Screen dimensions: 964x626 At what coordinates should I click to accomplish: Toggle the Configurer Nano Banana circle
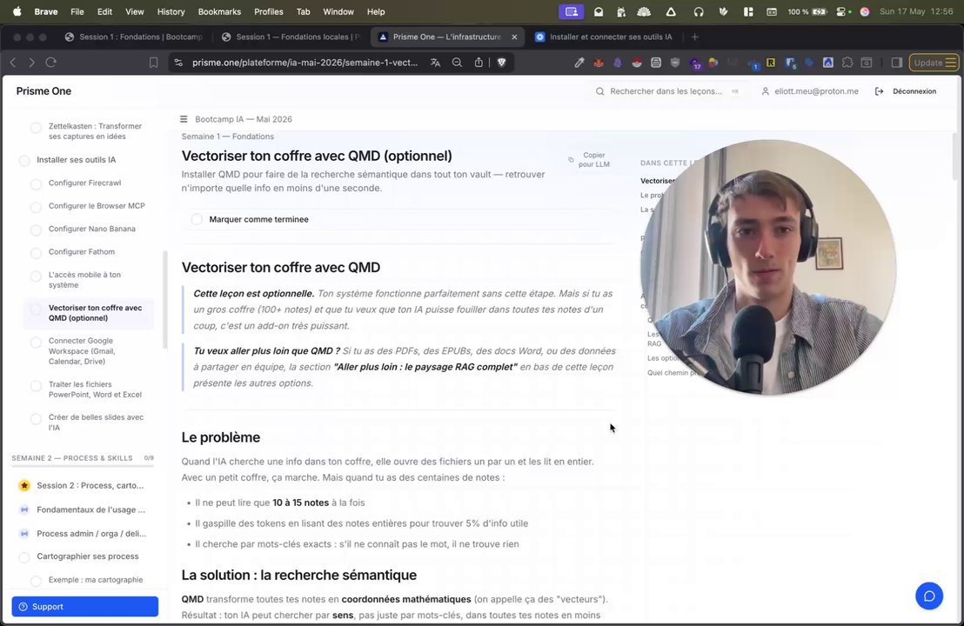tap(36, 230)
